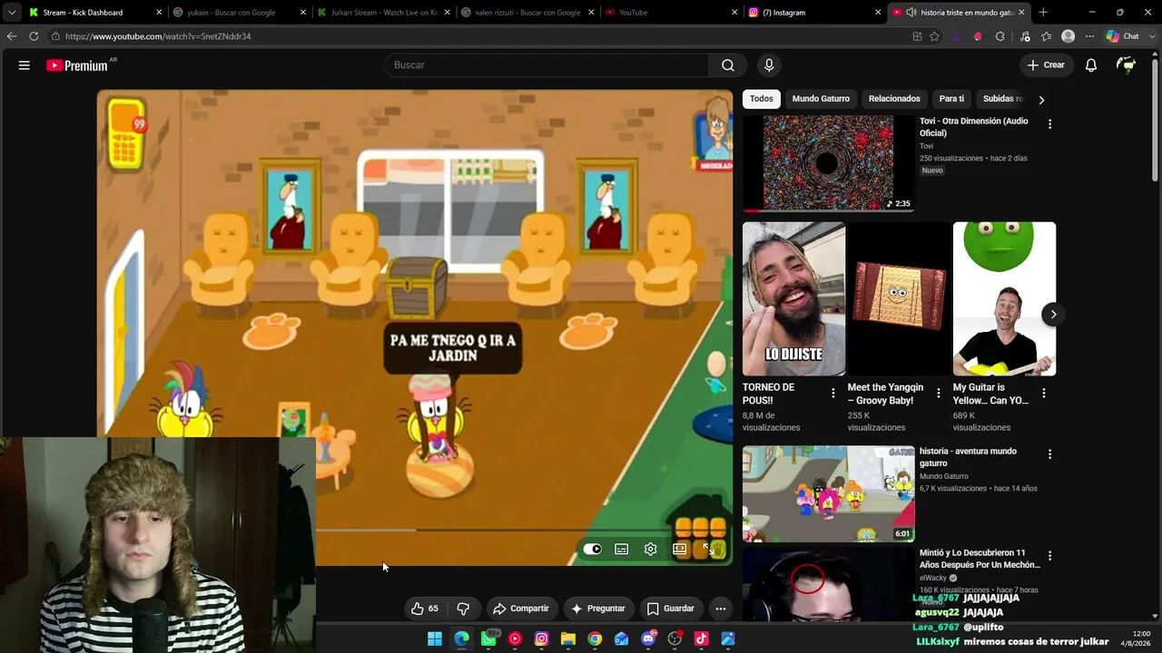
Task: Dislike the video with thumbs down
Action: pyautogui.click(x=463, y=609)
